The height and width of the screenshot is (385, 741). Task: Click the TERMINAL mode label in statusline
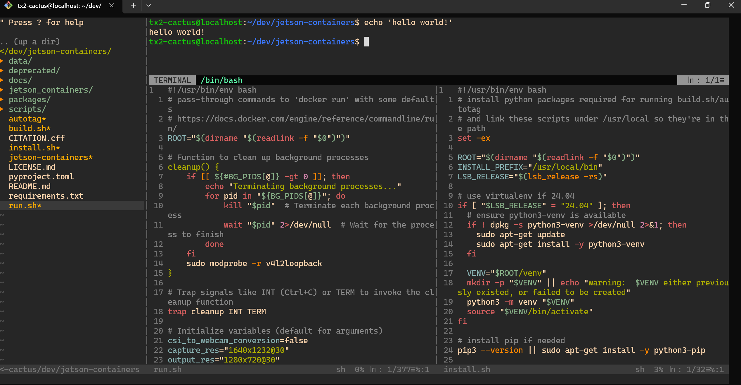(172, 80)
